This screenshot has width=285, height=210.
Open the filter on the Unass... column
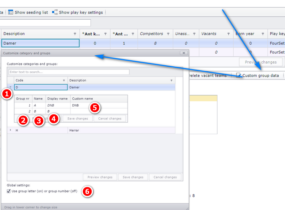click(194, 34)
